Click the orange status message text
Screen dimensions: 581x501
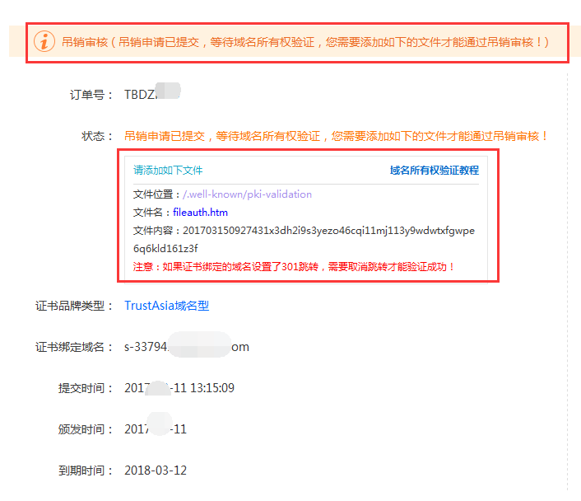pos(336,136)
